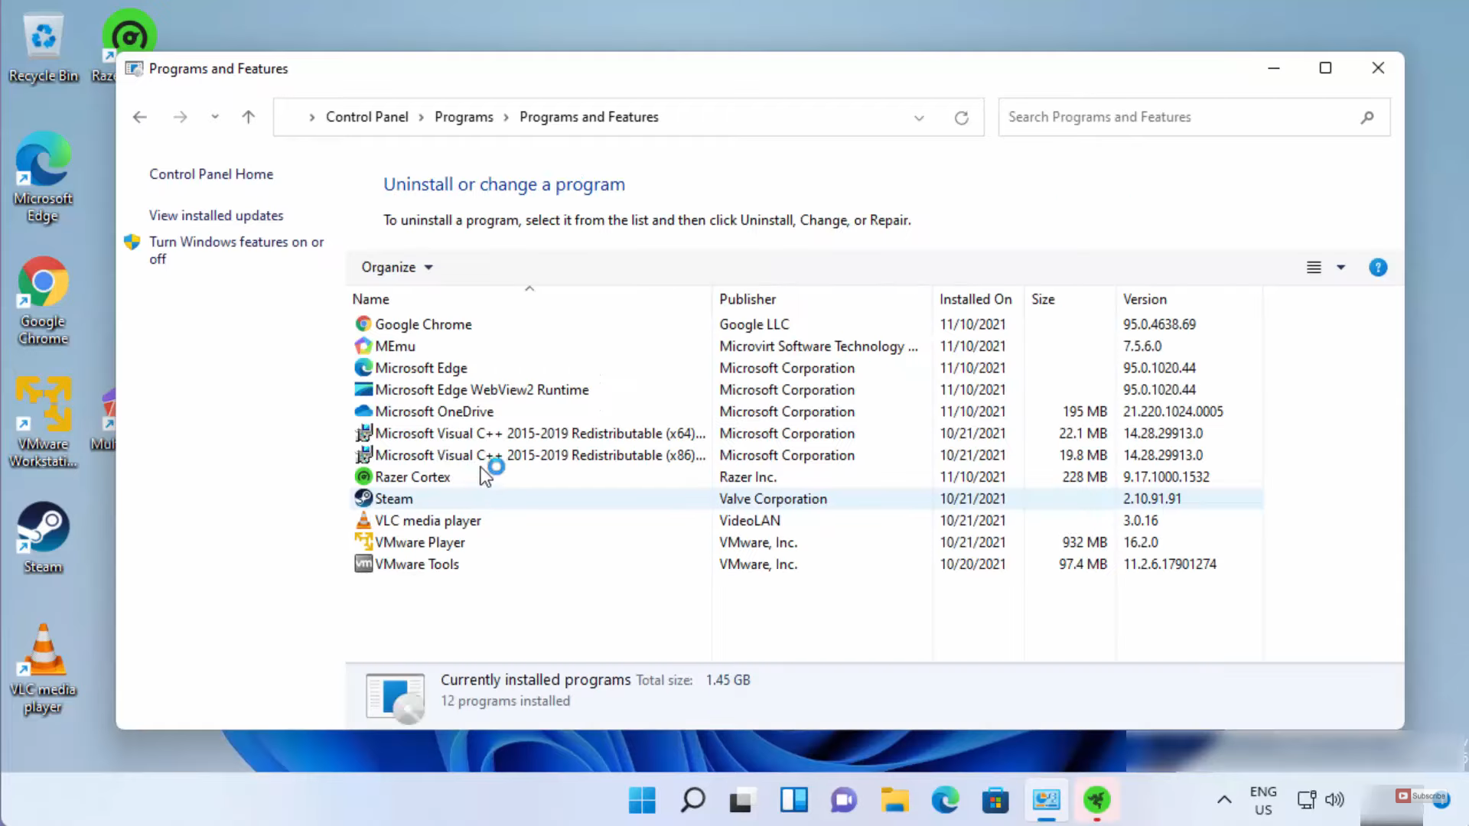Expand the address bar history dropdown
The width and height of the screenshot is (1469, 826).
918,118
